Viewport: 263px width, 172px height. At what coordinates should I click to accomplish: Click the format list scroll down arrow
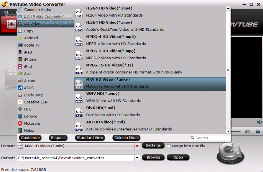pos(228,131)
